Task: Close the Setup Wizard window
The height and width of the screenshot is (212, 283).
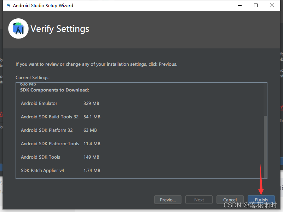Action: tap(272, 5)
